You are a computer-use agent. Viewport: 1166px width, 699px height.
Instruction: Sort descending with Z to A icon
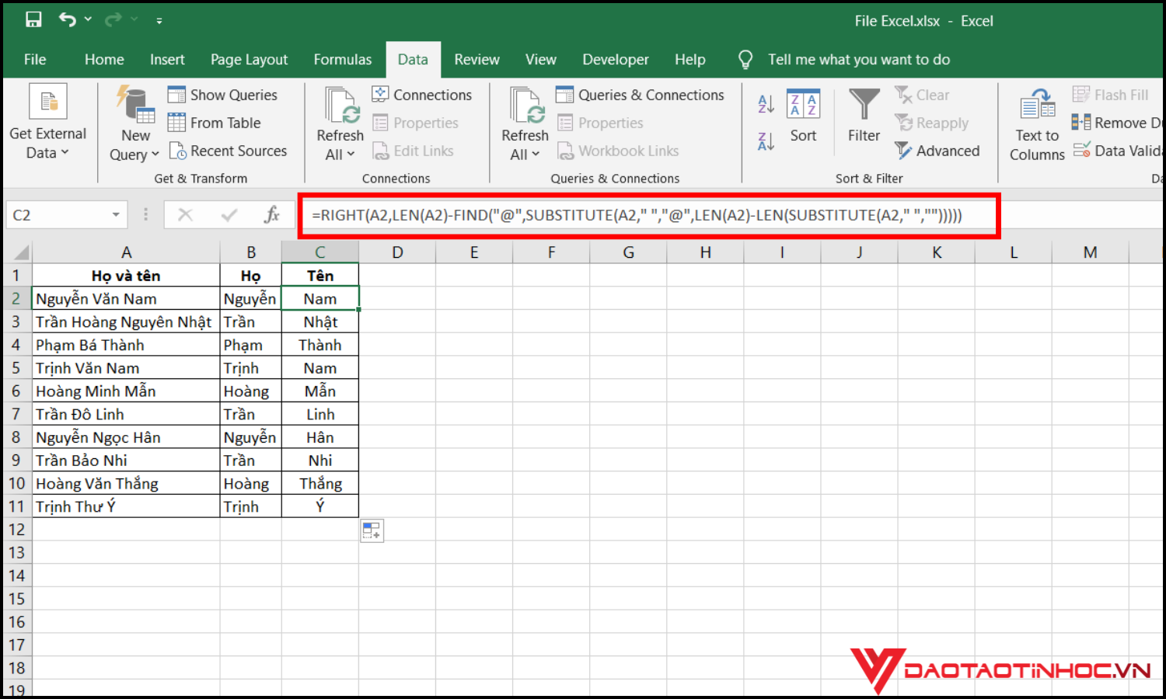(x=765, y=141)
